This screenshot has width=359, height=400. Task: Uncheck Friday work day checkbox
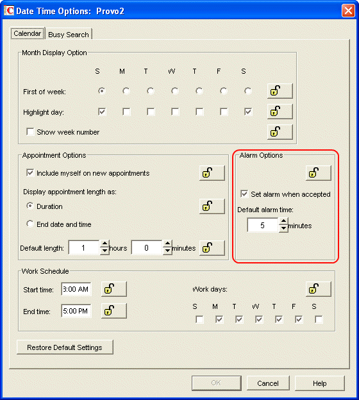(x=299, y=319)
